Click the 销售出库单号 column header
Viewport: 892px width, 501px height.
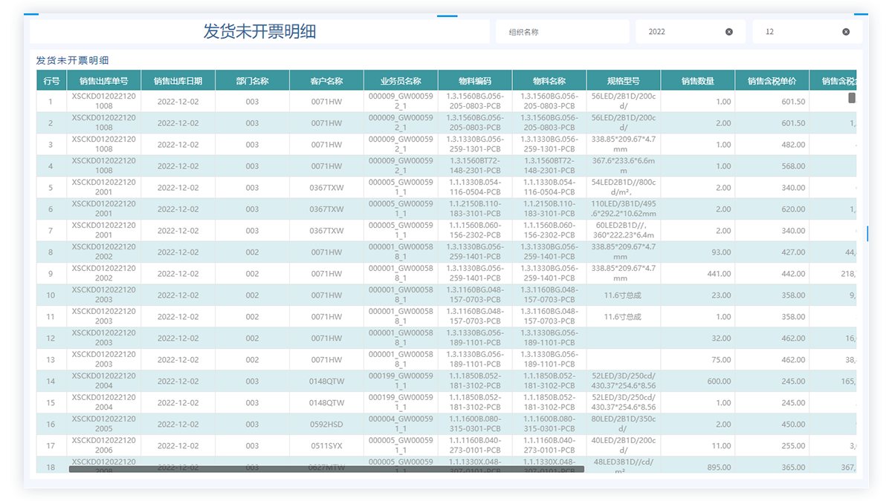pyautogui.click(x=103, y=81)
